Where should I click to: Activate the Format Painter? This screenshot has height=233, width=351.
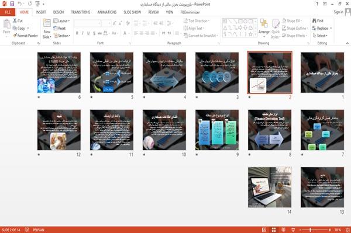click(x=25, y=36)
